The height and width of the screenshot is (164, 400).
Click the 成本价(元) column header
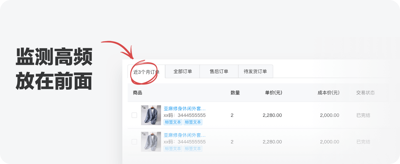[329, 93]
